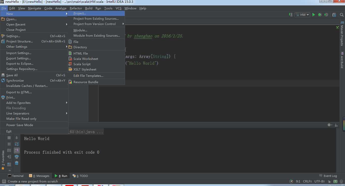The height and width of the screenshot is (186, 345).
Task: Open the Event Log
Action: point(328,176)
